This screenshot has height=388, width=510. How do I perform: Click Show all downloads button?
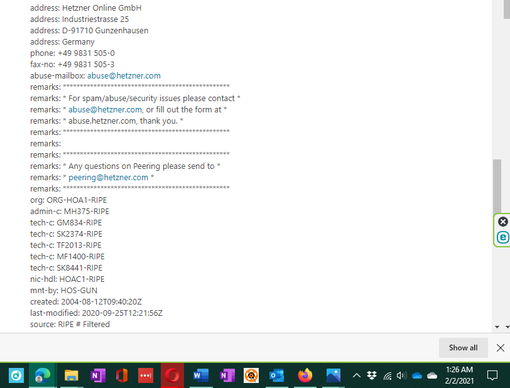[x=463, y=348]
